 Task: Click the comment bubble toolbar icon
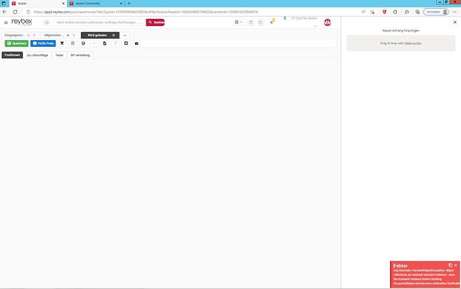pos(84,43)
